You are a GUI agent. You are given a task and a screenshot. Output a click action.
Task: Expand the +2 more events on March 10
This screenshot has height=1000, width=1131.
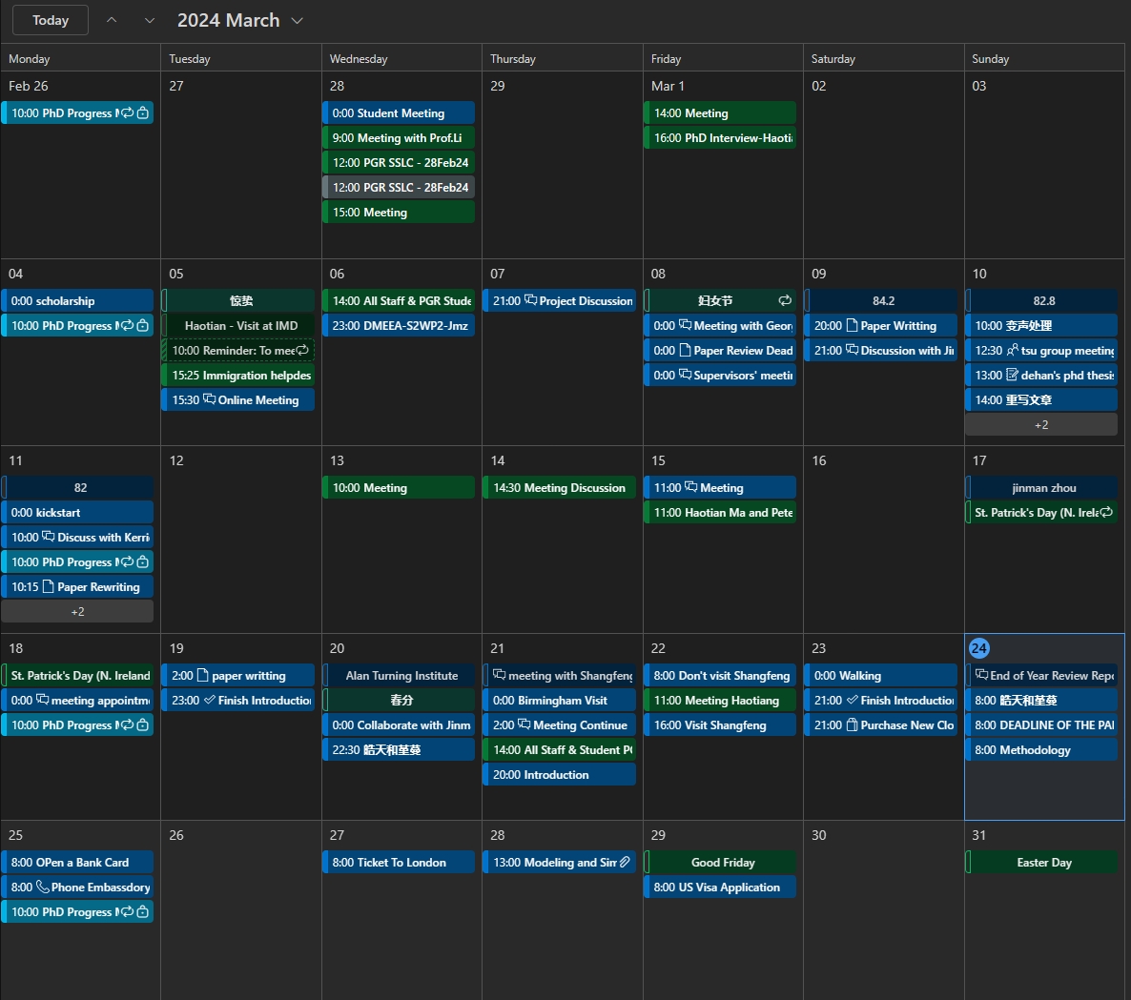[x=1041, y=425]
